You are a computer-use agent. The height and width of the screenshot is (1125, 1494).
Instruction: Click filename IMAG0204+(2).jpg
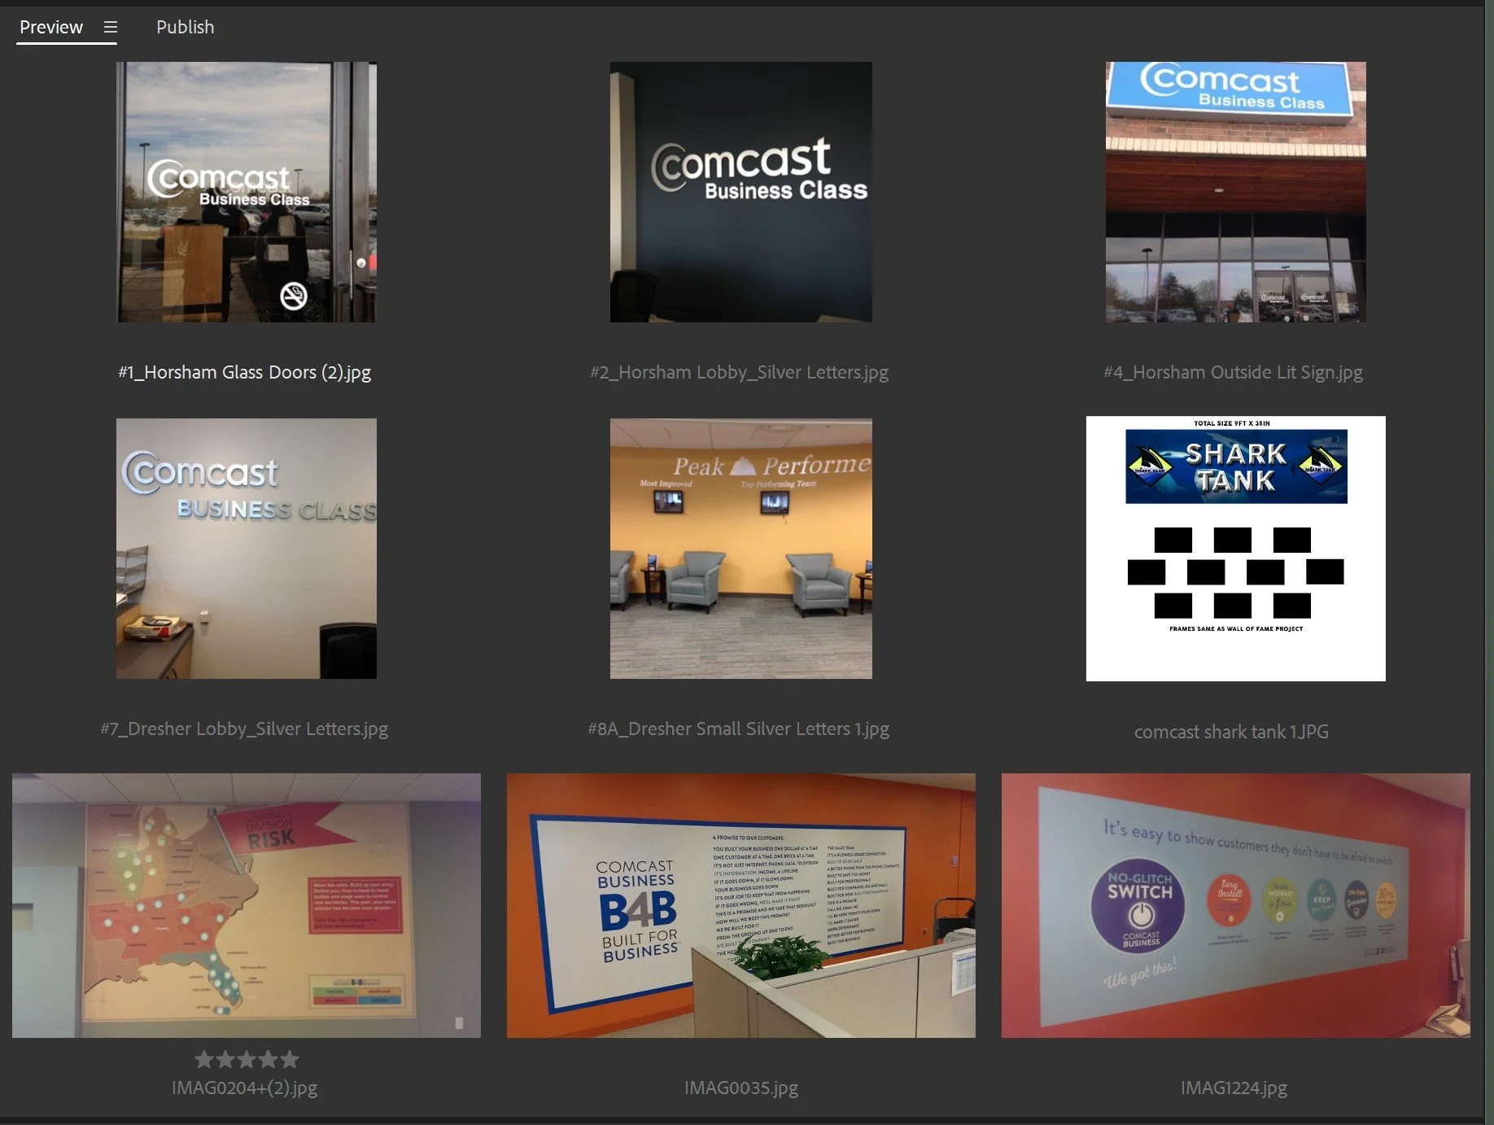coord(245,1088)
